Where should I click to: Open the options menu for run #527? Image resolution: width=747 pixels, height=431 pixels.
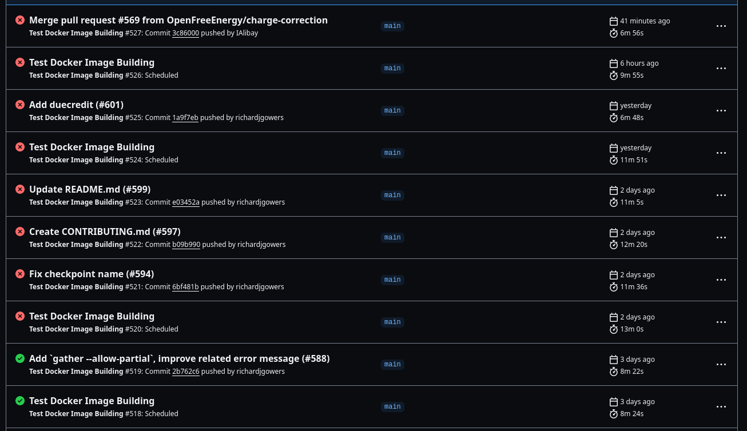(x=721, y=26)
